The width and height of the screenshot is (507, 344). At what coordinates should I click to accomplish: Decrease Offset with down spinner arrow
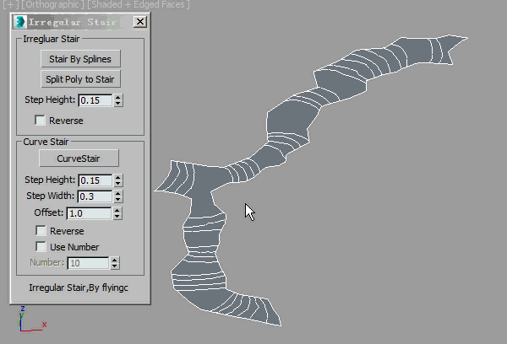click(x=117, y=217)
